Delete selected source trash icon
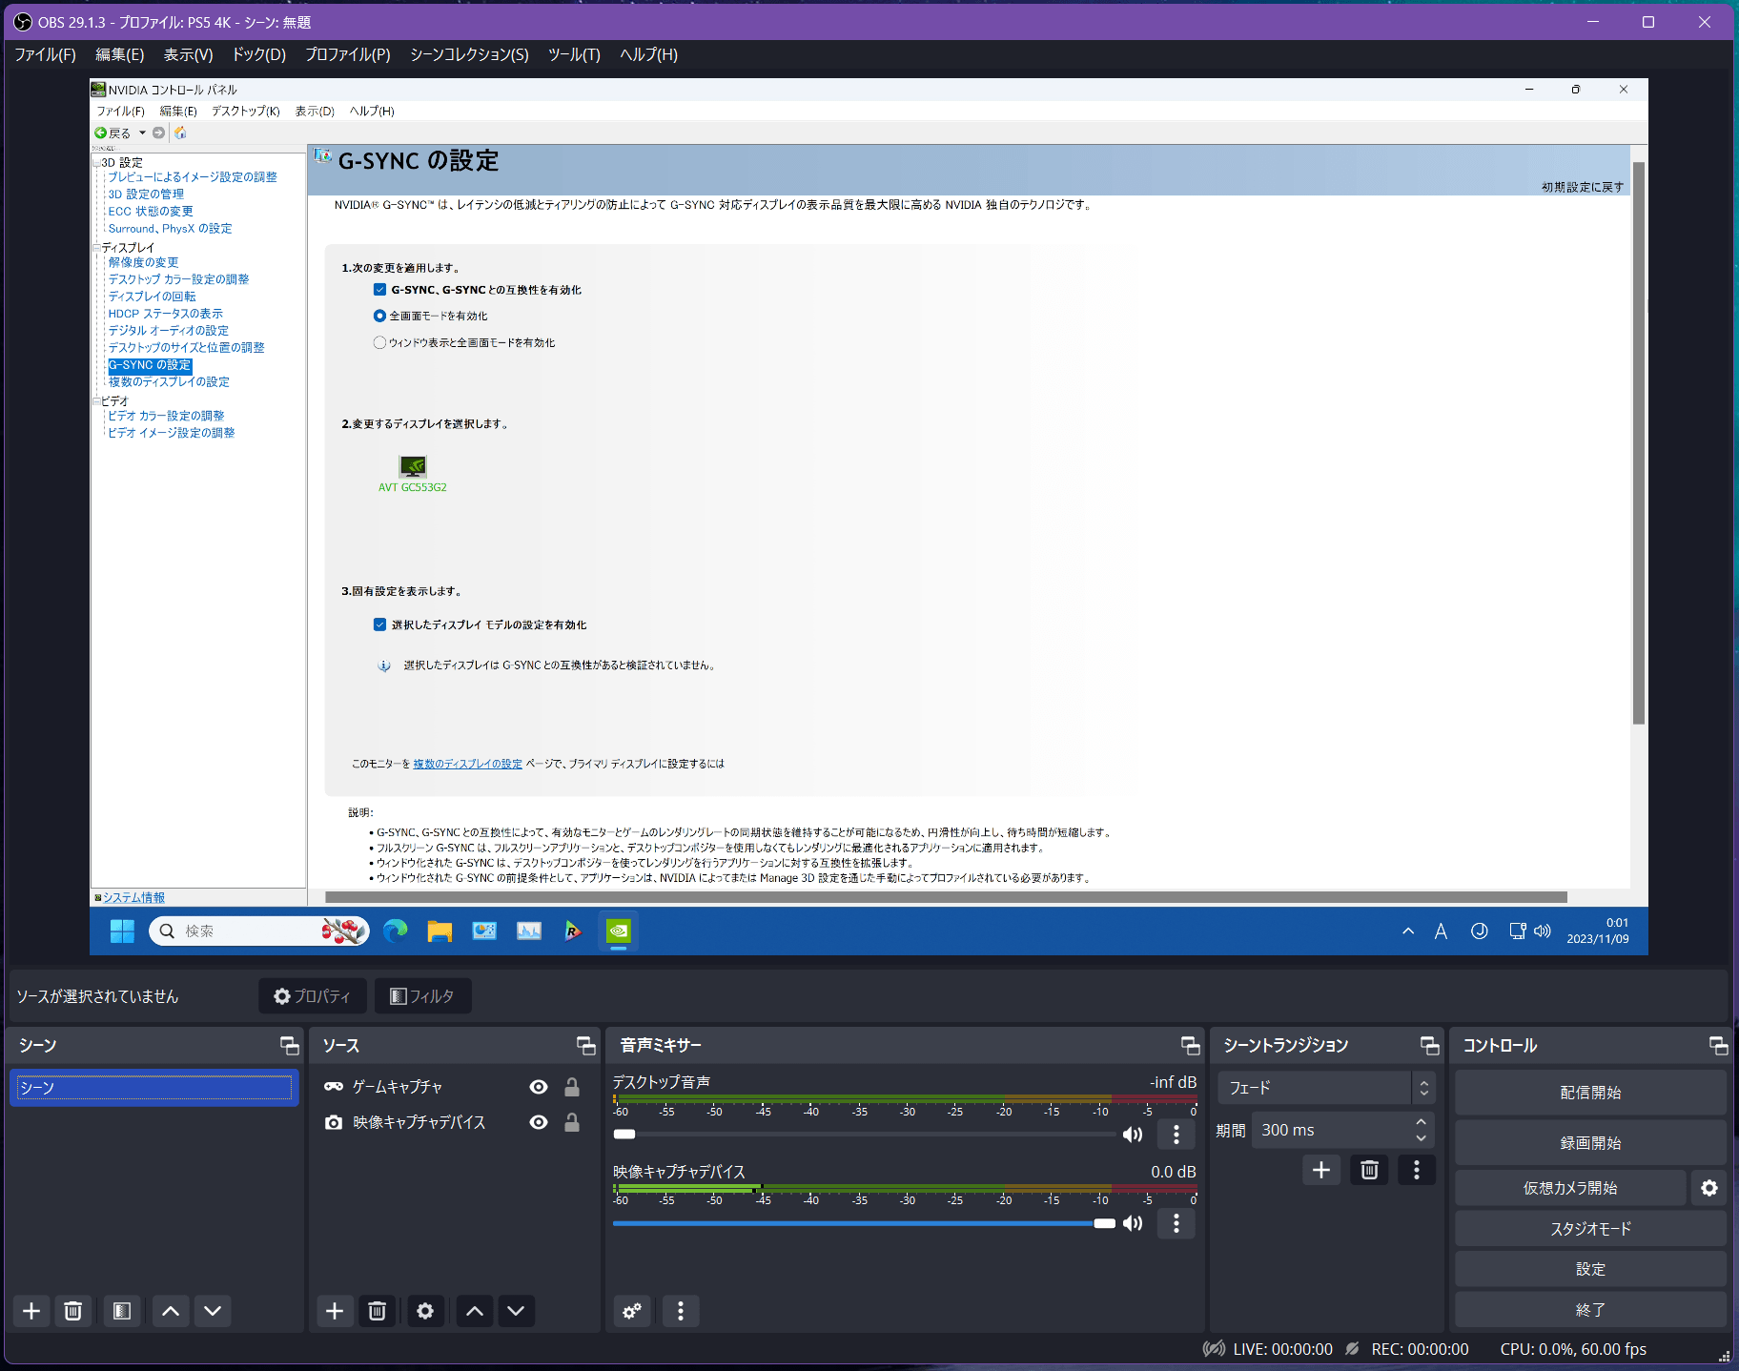This screenshot has width=1739, height=1371. 377,1311
